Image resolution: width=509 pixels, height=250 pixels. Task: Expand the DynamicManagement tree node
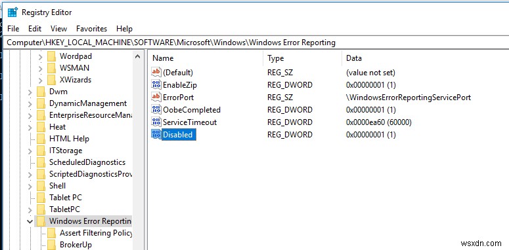pos(30,104)
